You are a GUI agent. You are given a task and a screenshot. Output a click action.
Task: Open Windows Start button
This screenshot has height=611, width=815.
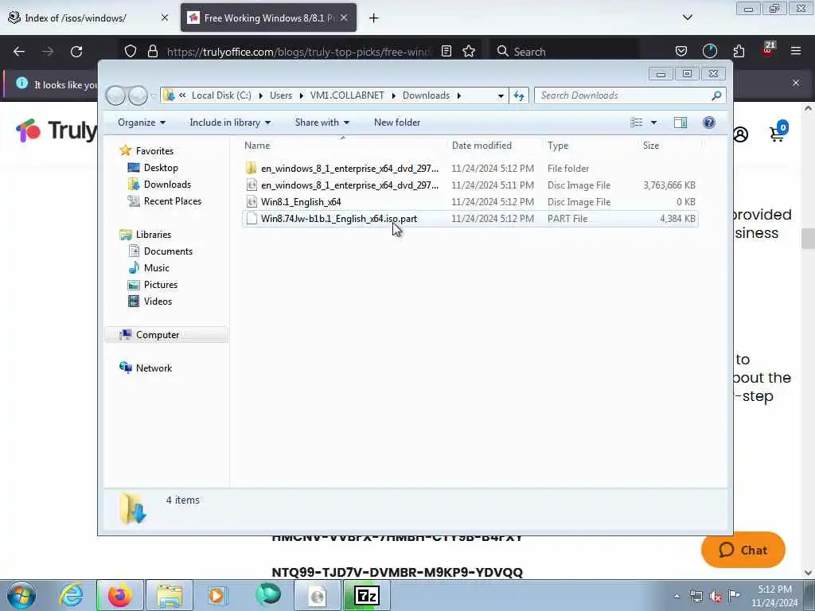[21, 595]
